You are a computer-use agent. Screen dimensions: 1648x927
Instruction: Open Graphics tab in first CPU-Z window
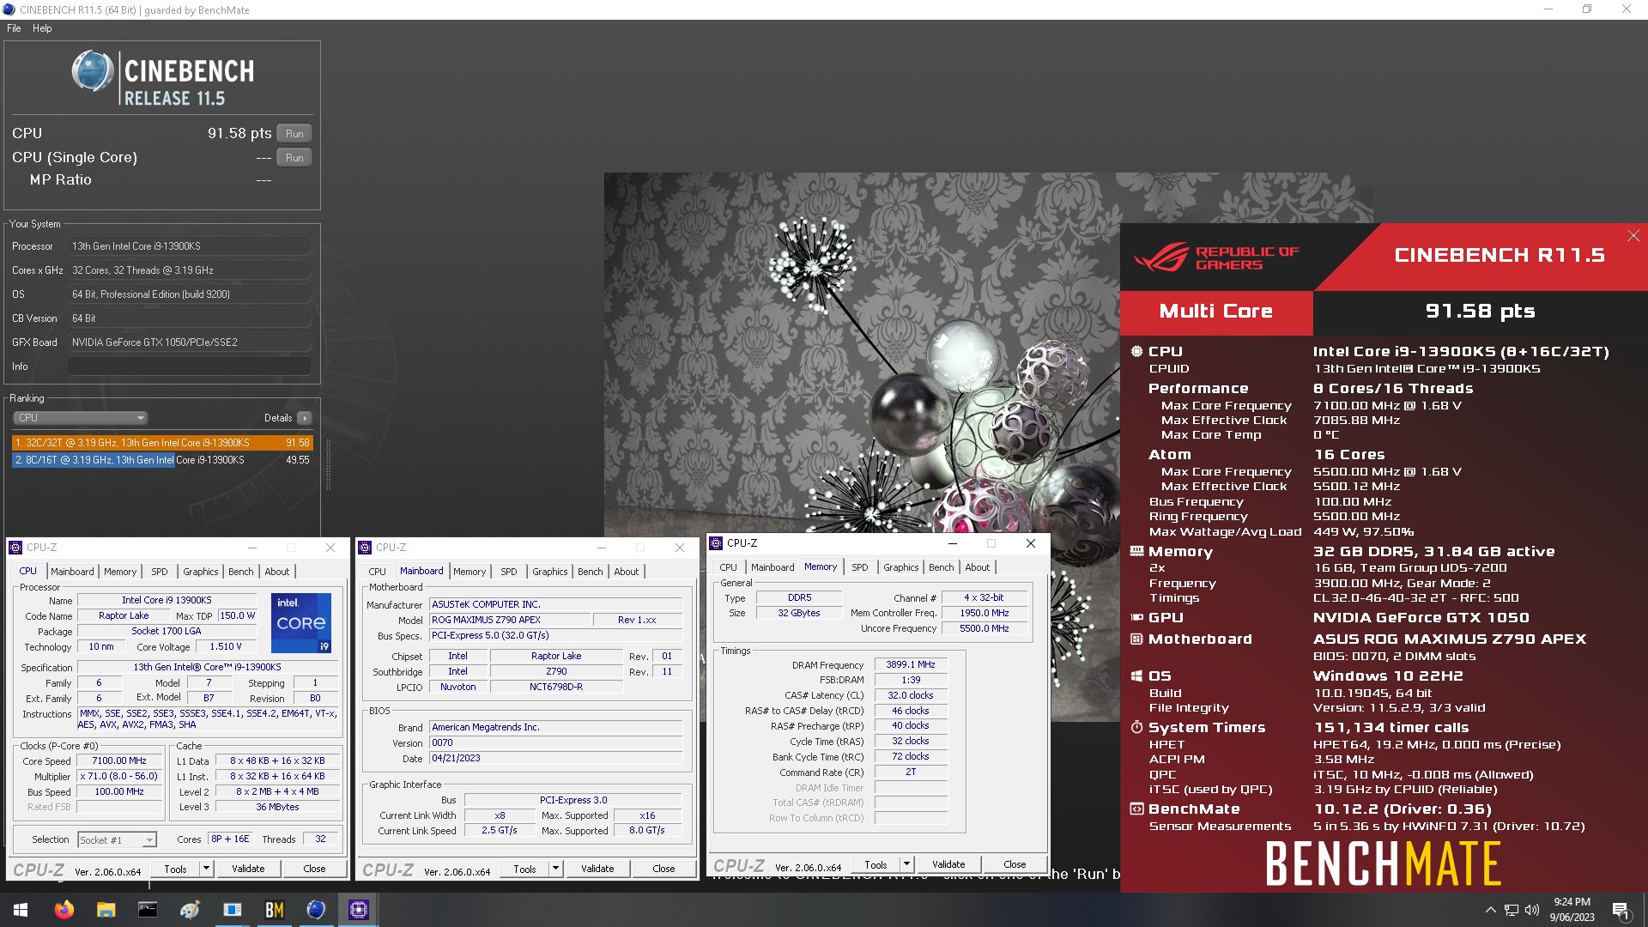point(201,572)
